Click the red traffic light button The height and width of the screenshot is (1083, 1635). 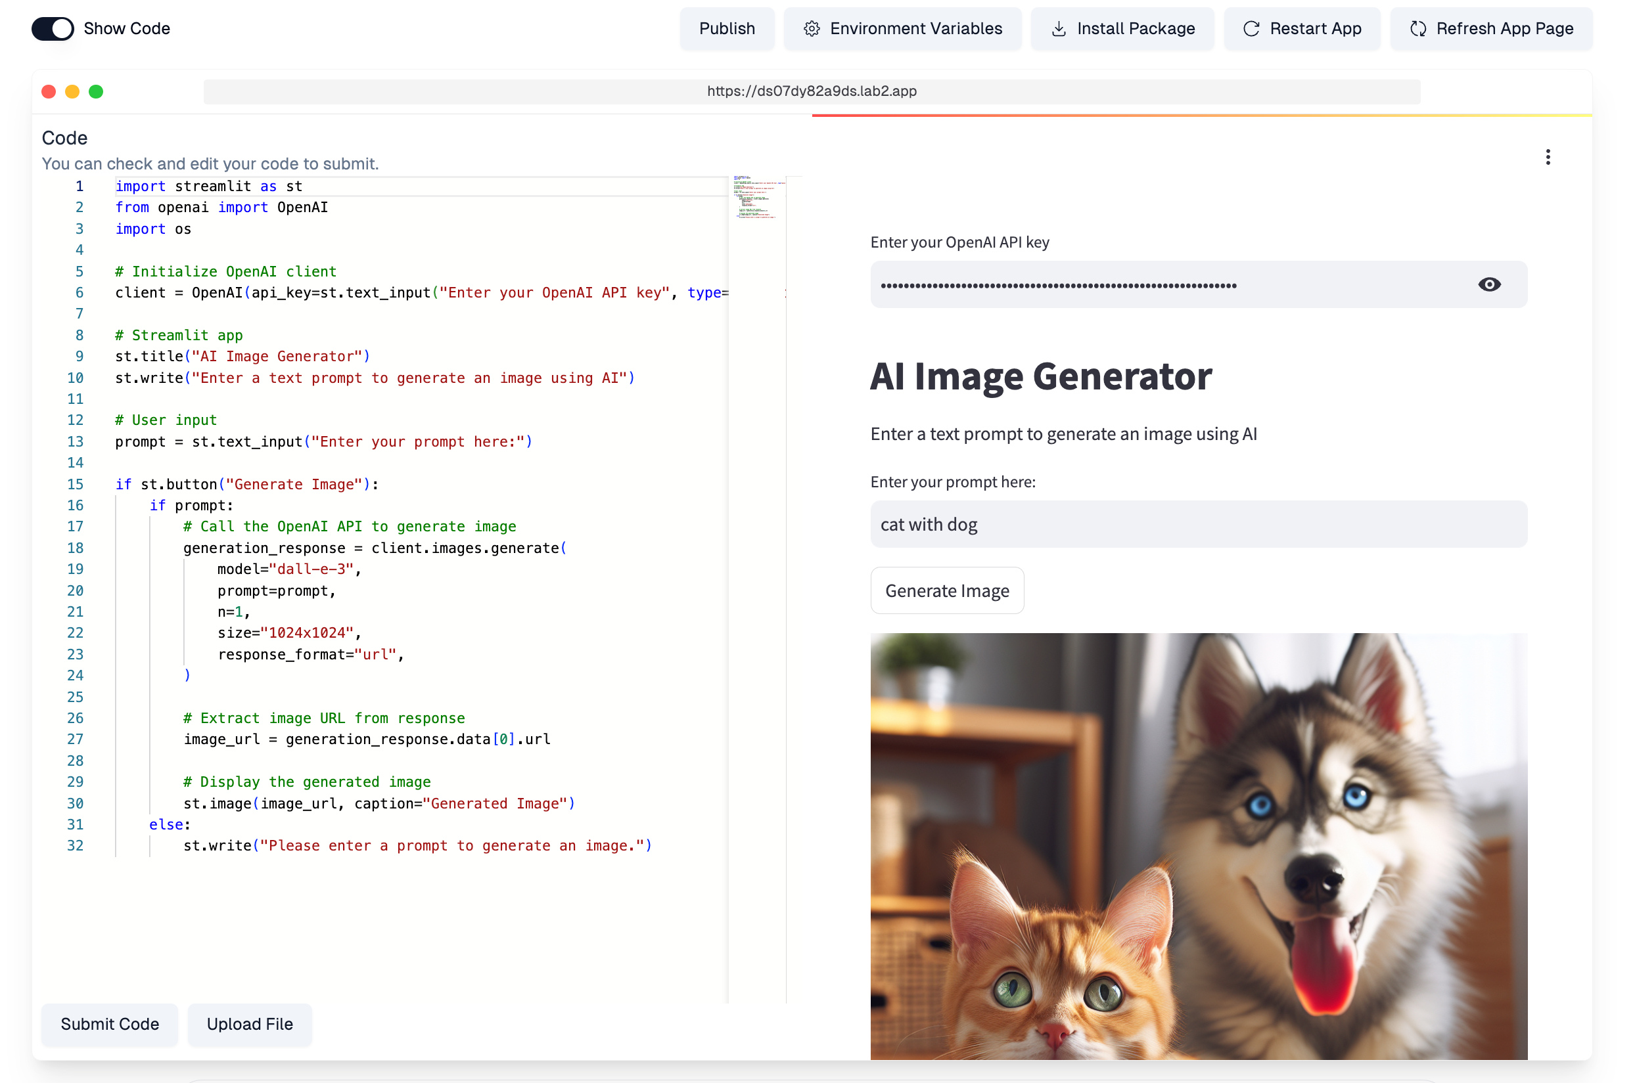(48, 91)
